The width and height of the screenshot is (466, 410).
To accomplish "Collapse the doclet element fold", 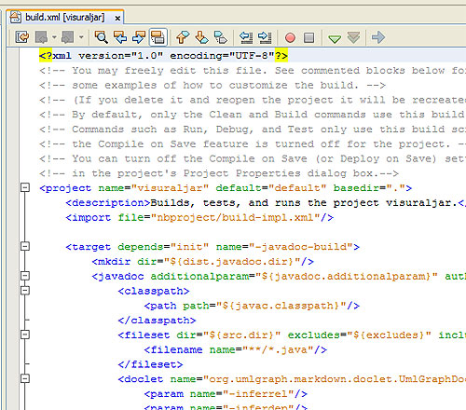I will point(25,378).
